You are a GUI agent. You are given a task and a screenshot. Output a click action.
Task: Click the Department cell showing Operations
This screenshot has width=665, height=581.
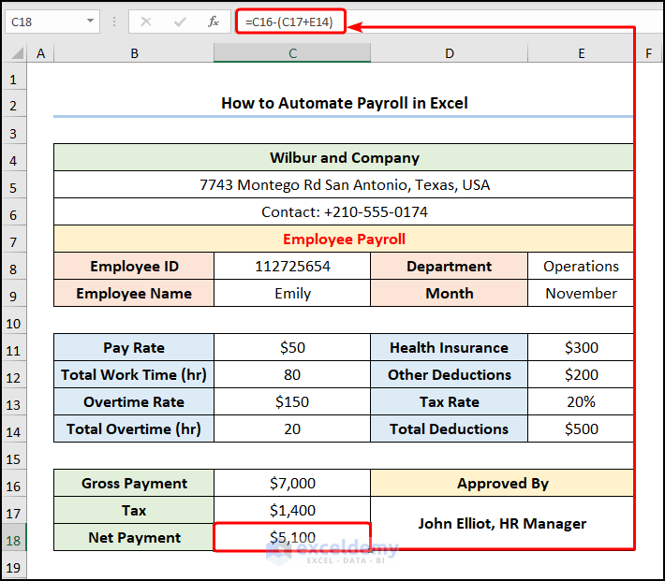point(581,267)
